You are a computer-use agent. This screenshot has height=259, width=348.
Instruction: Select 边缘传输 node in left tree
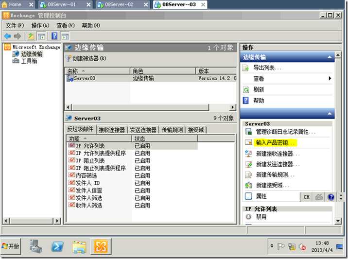tap(32, 54)
